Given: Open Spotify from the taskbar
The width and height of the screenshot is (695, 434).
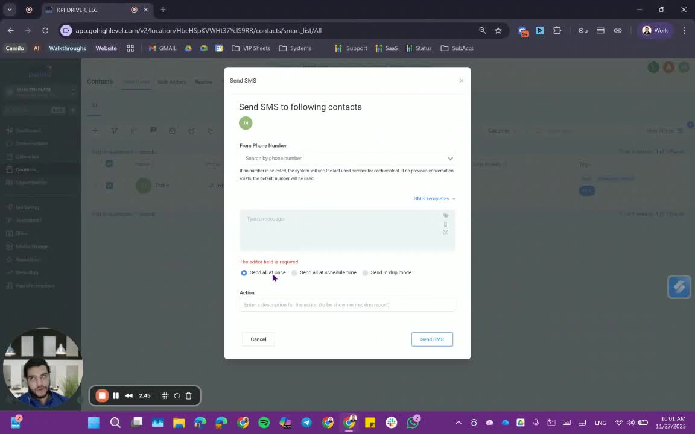Looking at the screenshot, I should coord(264,423).
